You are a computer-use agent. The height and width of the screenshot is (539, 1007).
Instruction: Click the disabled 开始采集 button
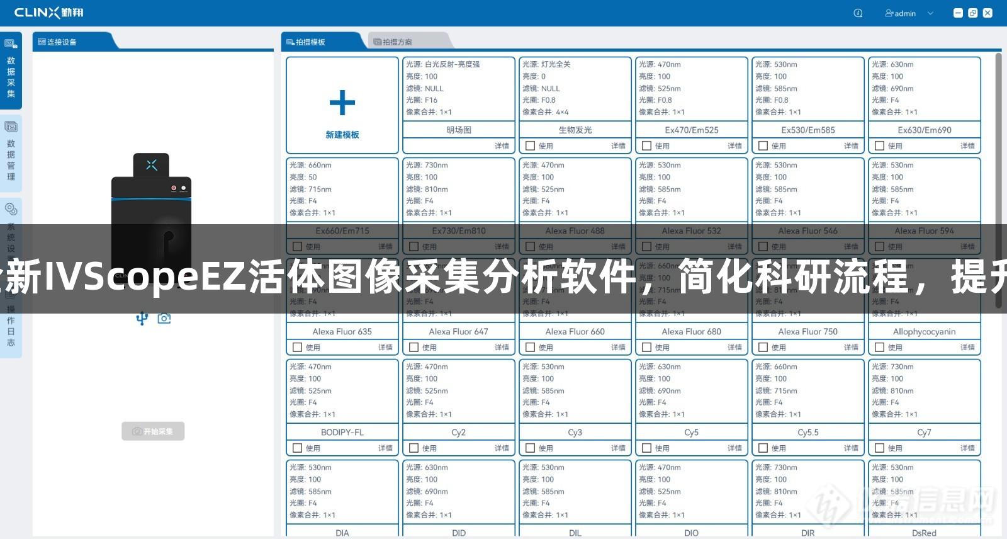click(x=153, y=431)
